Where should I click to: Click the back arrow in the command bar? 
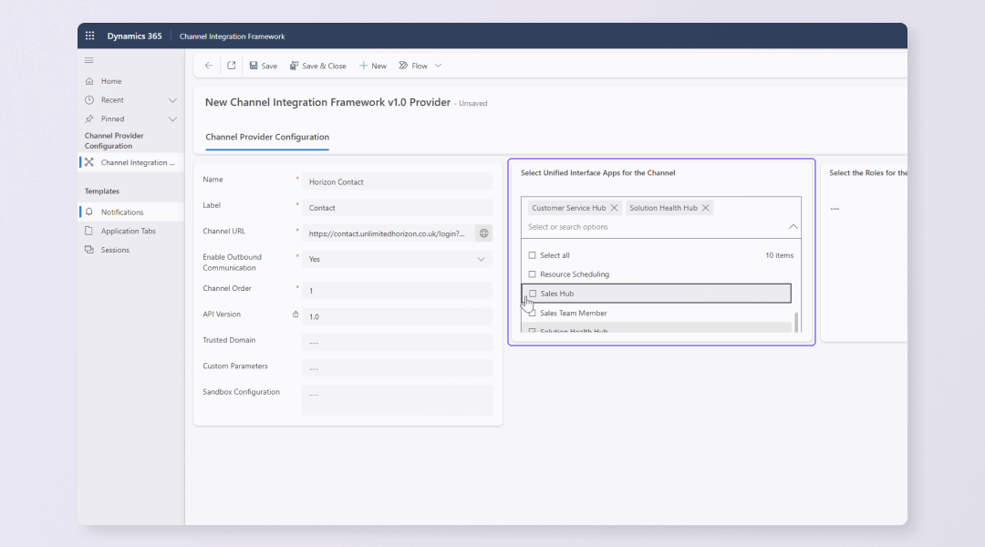(209, 66)
